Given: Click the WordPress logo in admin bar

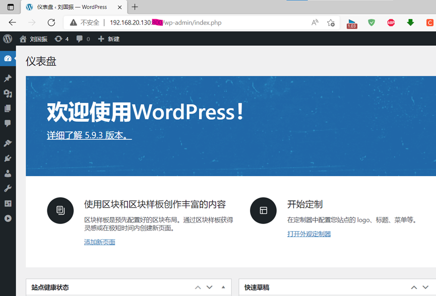Looking at the screenshot, I should pyautogui.click(x=7, y=39).
